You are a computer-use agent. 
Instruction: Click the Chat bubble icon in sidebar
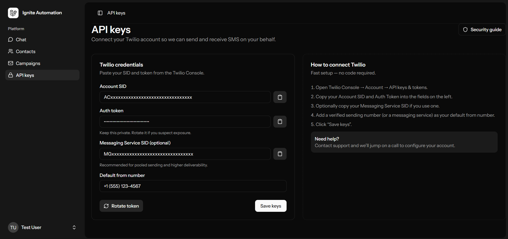click(x=11, y=40)
